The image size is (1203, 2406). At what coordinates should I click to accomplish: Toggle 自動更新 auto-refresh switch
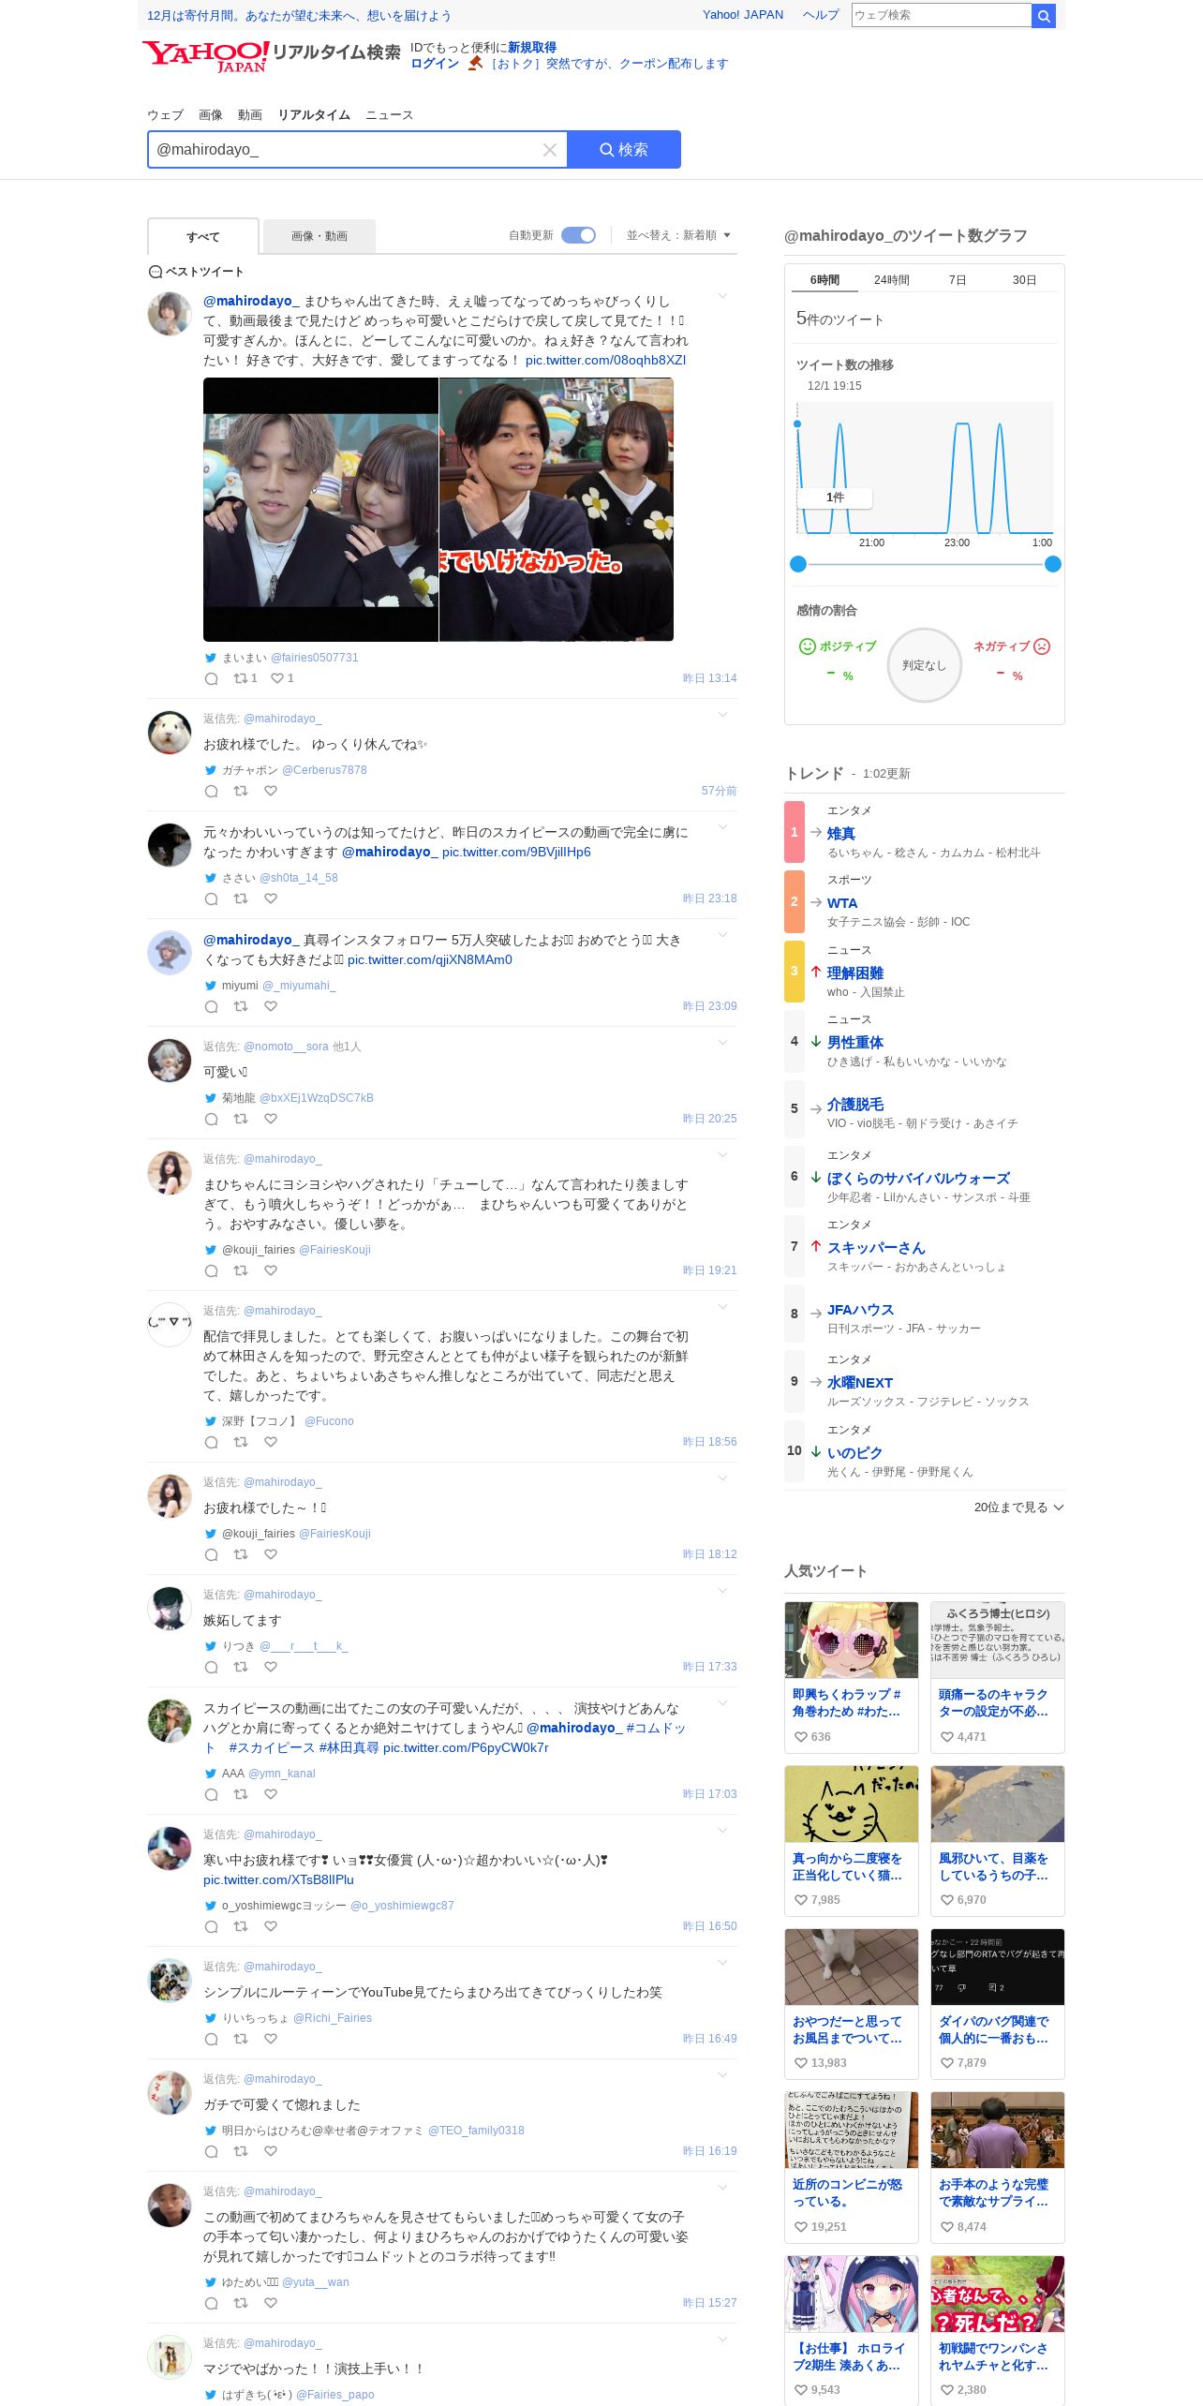pyautogui.click(x=578, y=235)
